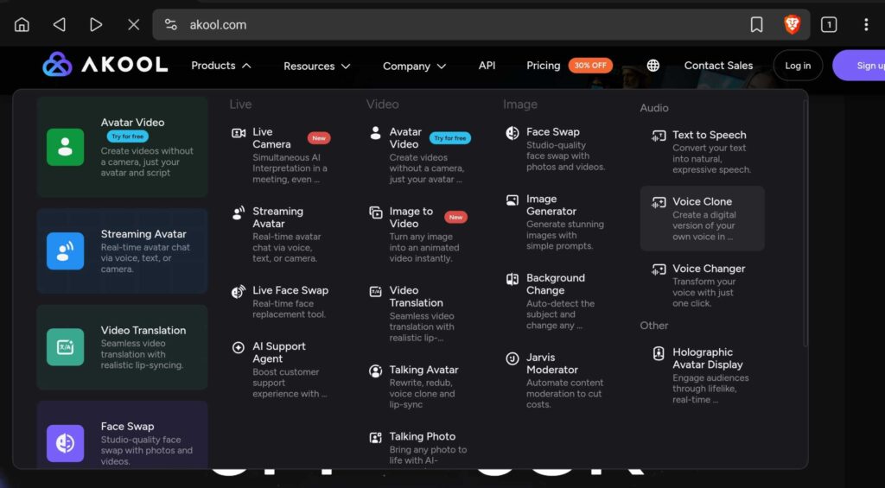The height and width of the screenshot is (488, 885).
Task: Expand the Resources menu
Action: (316, 67)
